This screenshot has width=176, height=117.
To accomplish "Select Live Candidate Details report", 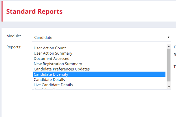I will coord(53,85).
